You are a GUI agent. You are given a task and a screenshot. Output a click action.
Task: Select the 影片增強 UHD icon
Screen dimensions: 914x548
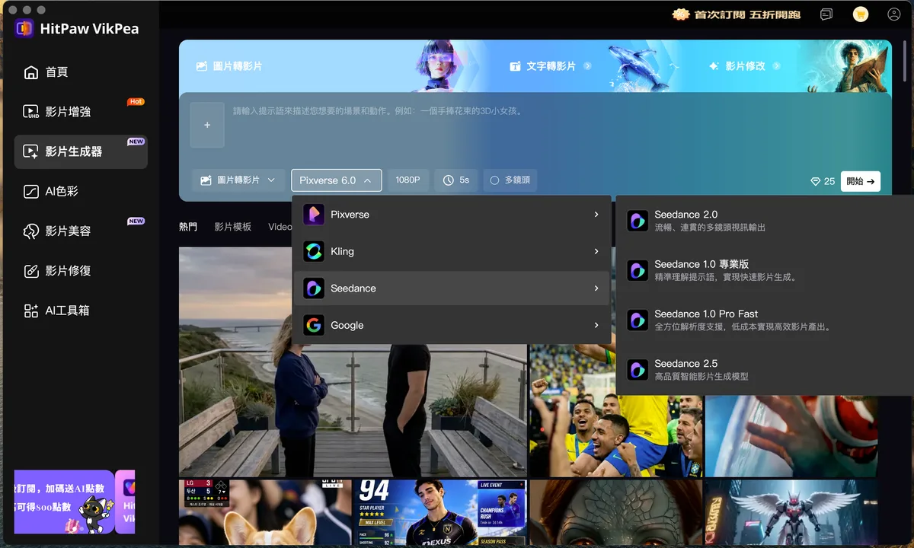pos(31,112)
